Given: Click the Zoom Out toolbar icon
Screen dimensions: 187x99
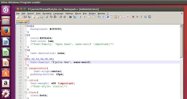Looking at the screenshot, I should pyautogui.click(x=84, y=17).
